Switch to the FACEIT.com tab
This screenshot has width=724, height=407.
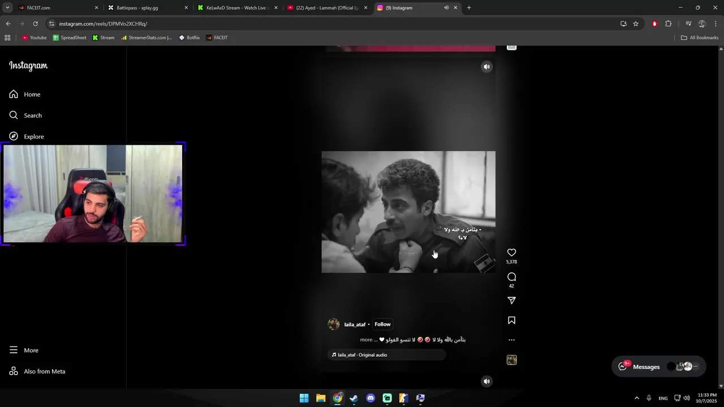[57, 8]
